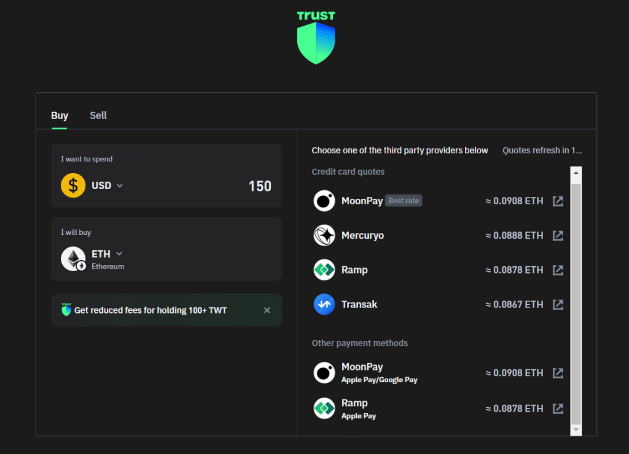629x454 pixels.
Task: Click the Transak logo icon
Action: point(324,304)
